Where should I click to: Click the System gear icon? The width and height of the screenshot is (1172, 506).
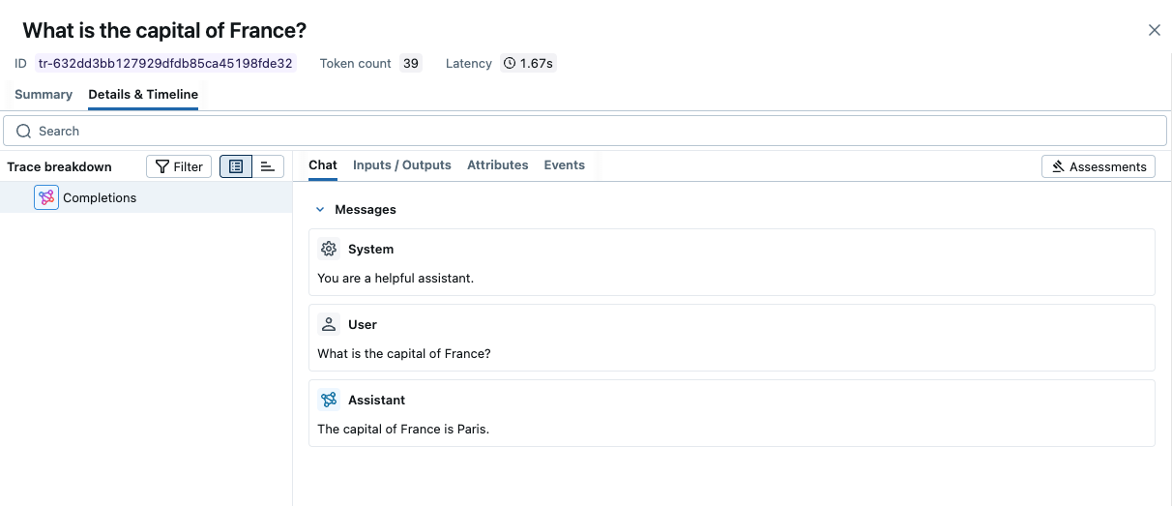tap(329, 249)
